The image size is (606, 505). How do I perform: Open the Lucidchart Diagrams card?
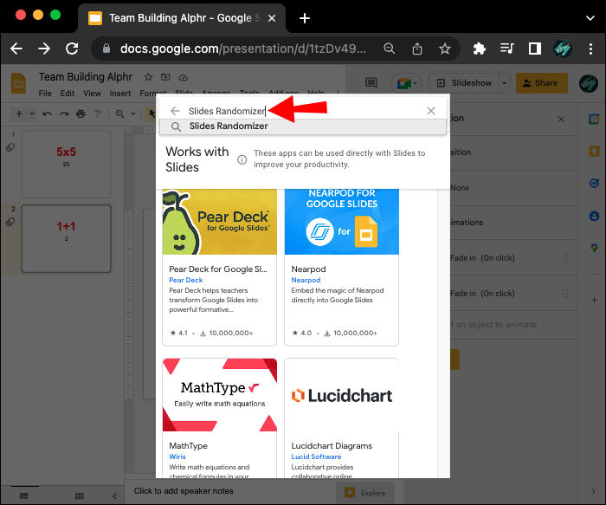coord(342,418)
